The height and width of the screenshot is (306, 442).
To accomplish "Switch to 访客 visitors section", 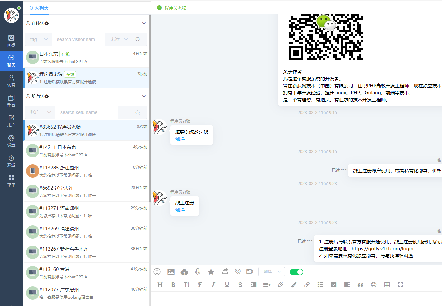I will click(x=11, y=81).
